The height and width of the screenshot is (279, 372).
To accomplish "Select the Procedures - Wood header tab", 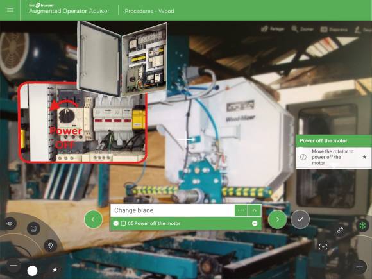I will point(149,11).
